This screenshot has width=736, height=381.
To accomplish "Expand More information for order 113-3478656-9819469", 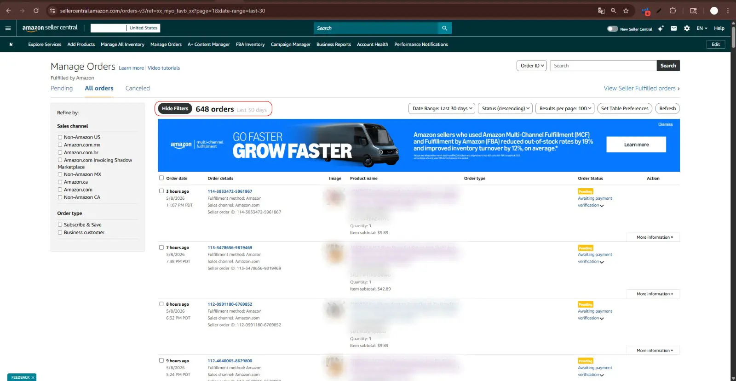I will pyautogui.click(x=653, y=294).
